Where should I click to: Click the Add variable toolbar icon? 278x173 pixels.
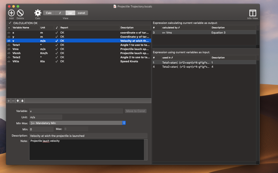pyautogui.click(x=12, y=13)
